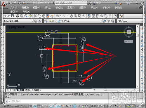Open the 文件(F) menu
The height and width of the screenshot is (108, 146).
click(x=14, y=8)
